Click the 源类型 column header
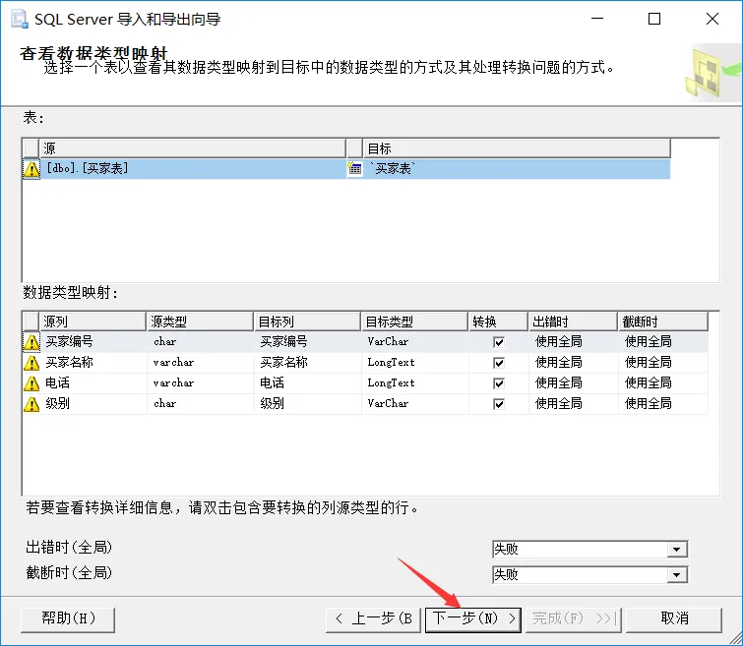Image resolution: width=743 pixels, height=646 pixels. [200, 322]
